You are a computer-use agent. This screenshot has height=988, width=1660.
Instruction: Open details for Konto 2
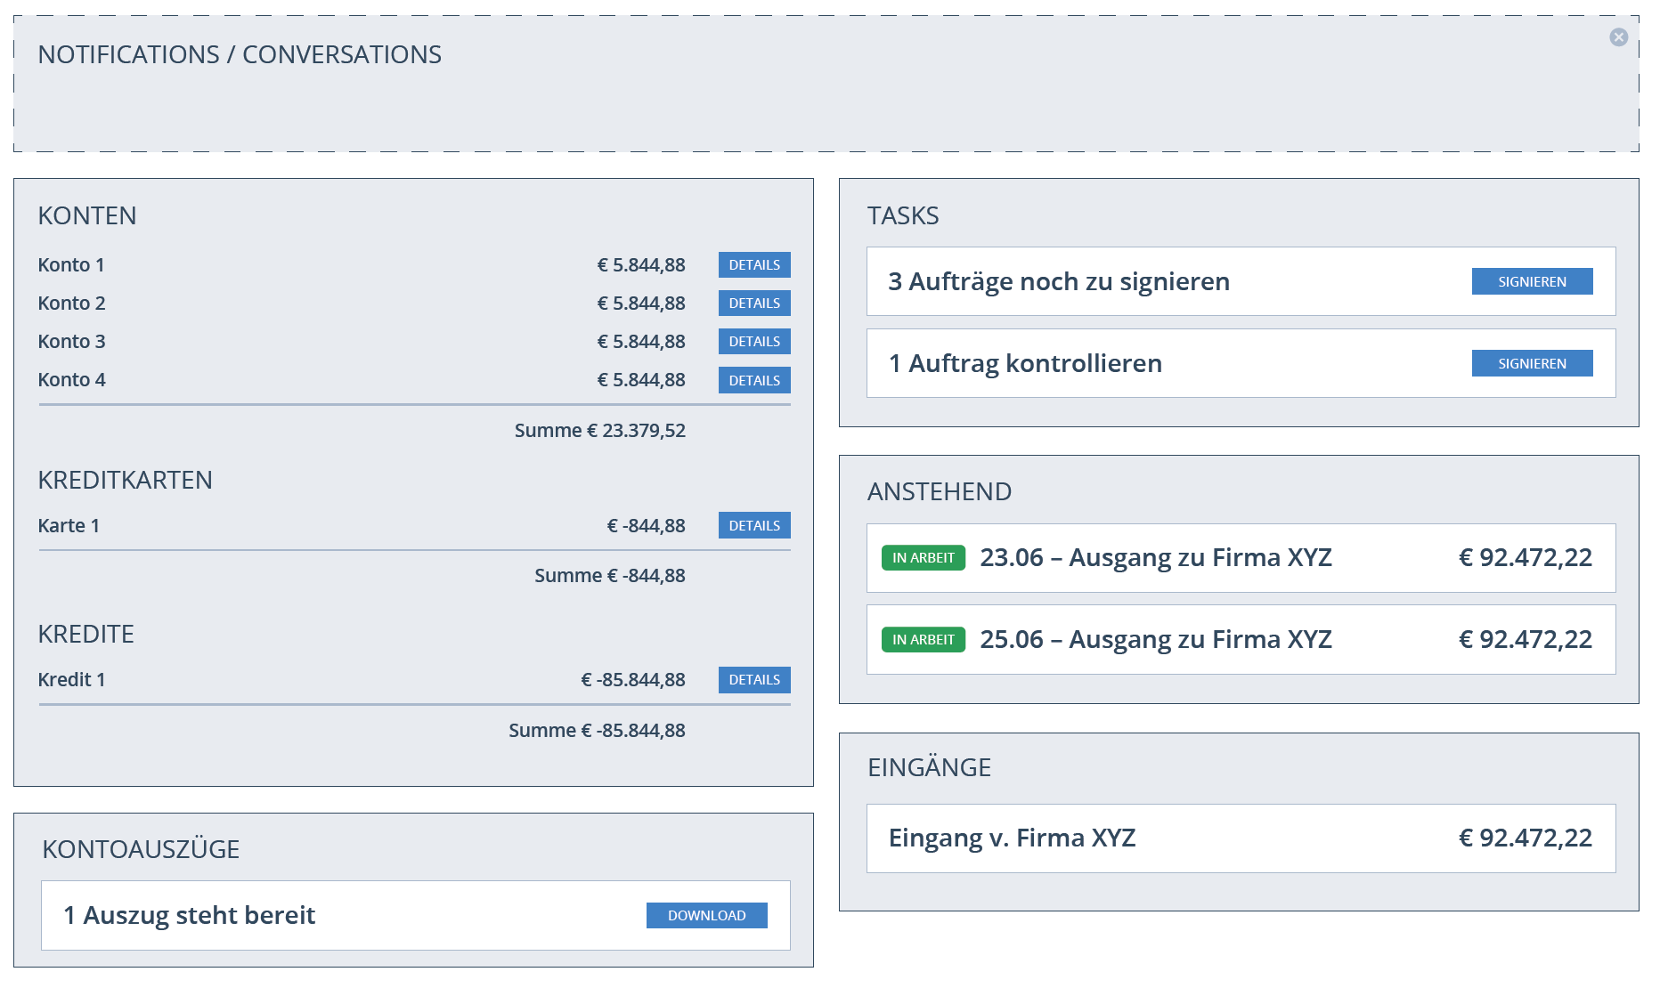pyautogui.click(x=753, y=304)
